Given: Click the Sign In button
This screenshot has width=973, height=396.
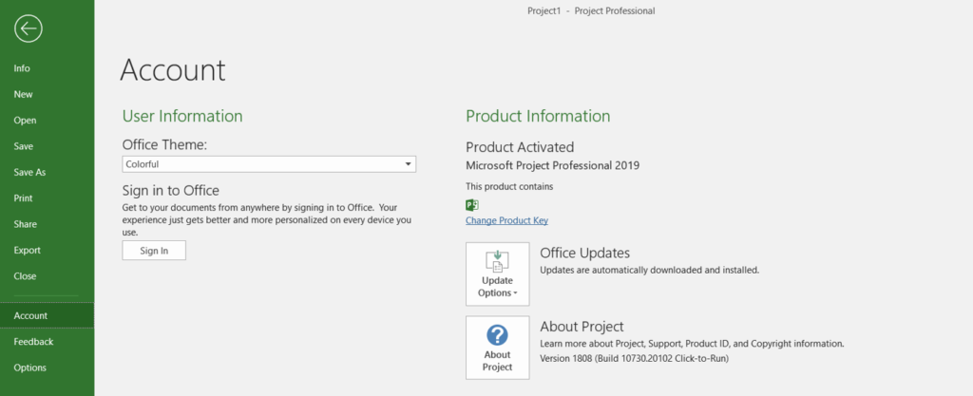Looking at the screenshot, I should 154,251.
